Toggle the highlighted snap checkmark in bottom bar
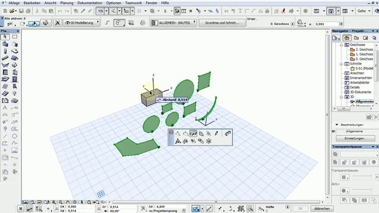This screenshot has width=379, height=213. pos(195,208)
